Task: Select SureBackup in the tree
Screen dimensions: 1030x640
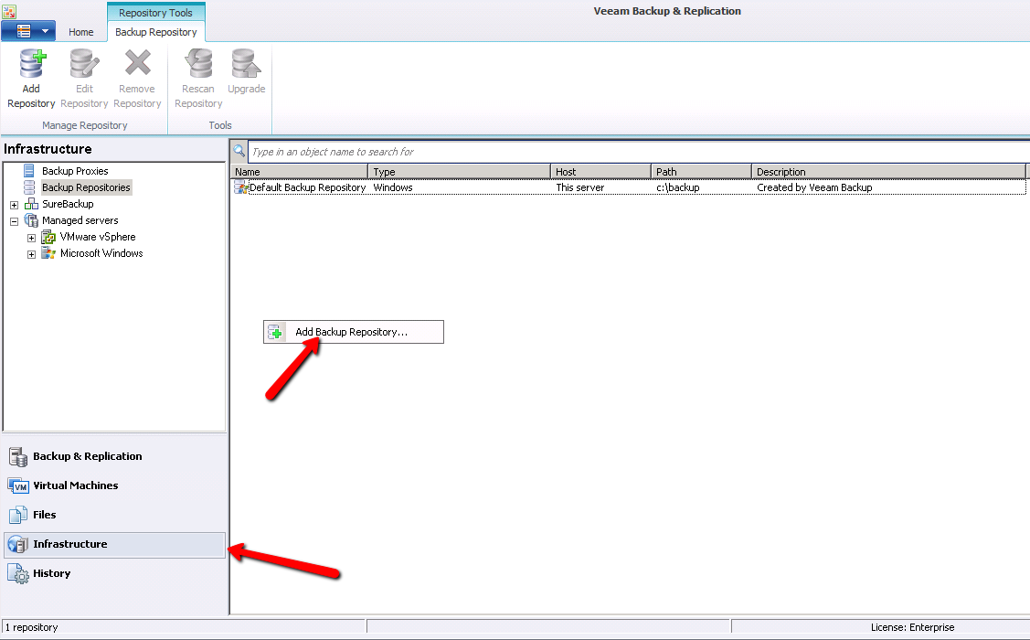Action: click(x=68, y=204)
